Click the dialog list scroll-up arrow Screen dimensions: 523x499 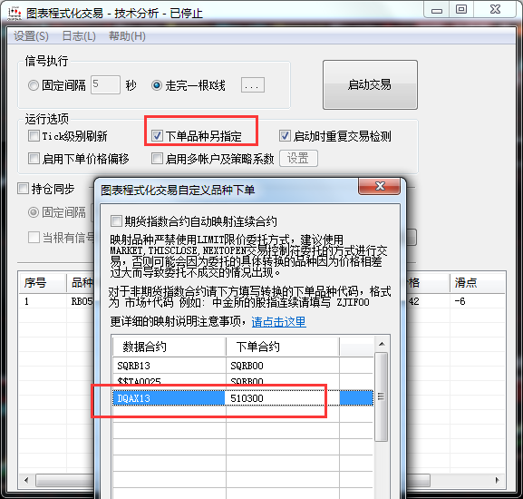point(382,344)
